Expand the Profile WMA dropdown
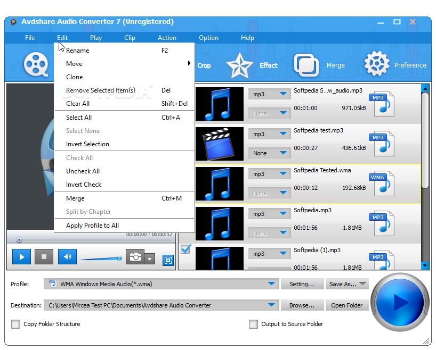Screen dimensions: 436x350 [x=272, y=284]
